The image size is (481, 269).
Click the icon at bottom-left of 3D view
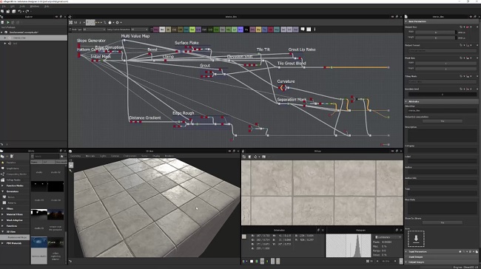click(70, 262)
